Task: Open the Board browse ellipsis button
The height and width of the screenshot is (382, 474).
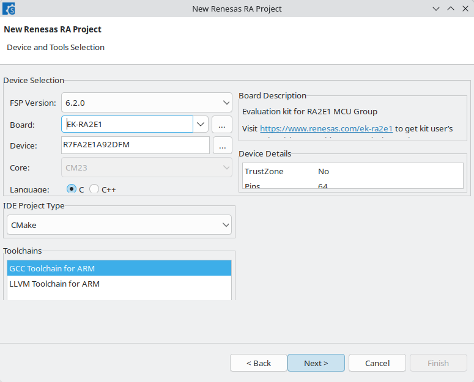Action: 222,125
